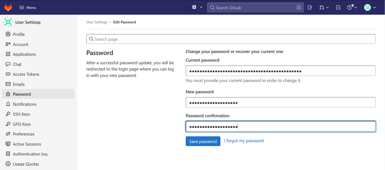Click the new item plus icon

pyautogui.click(x=194, y=7)
